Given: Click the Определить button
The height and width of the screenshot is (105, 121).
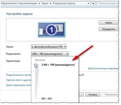Looking at the screenshot, I should pos(108,29).
